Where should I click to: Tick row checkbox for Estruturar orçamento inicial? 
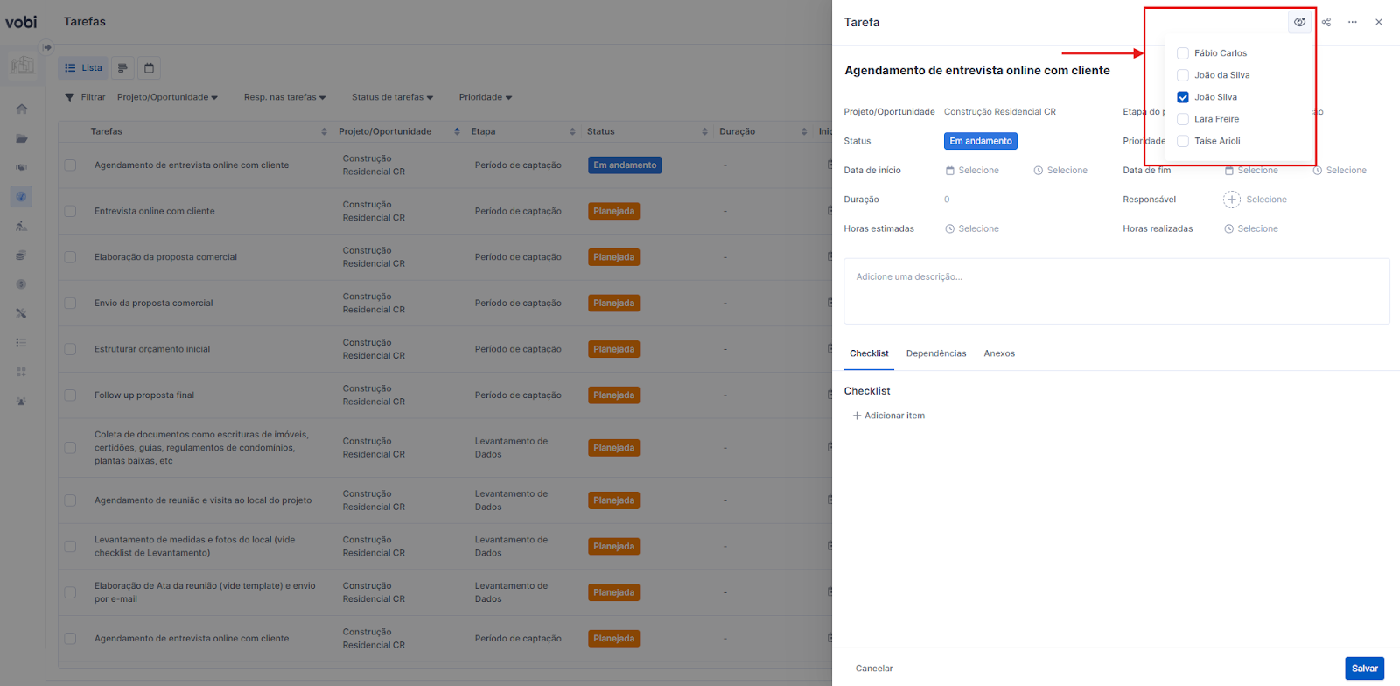[x=70, y=349]
